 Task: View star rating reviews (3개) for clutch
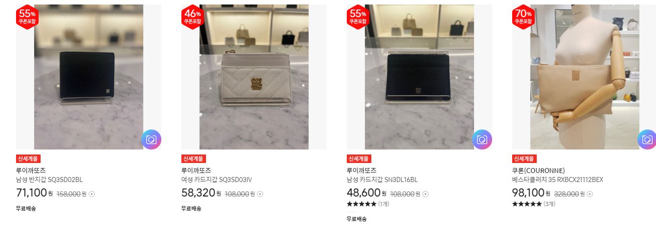click(x=534, y=204)
